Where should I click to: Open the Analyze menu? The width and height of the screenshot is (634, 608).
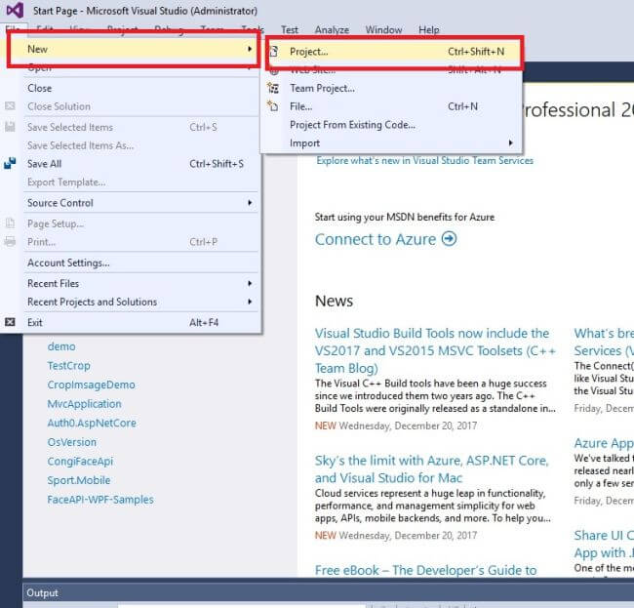[332, 29]
